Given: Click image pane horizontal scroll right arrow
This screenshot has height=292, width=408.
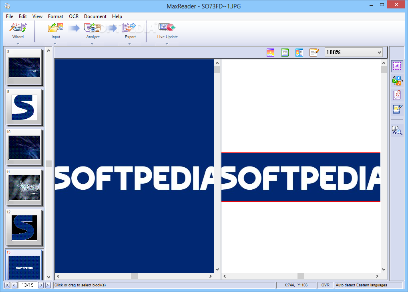Looking at the screenshot, I should [211, 276].
